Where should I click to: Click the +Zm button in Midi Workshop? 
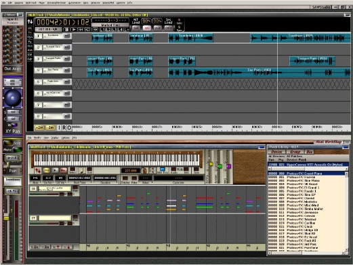tap(35, 247)
